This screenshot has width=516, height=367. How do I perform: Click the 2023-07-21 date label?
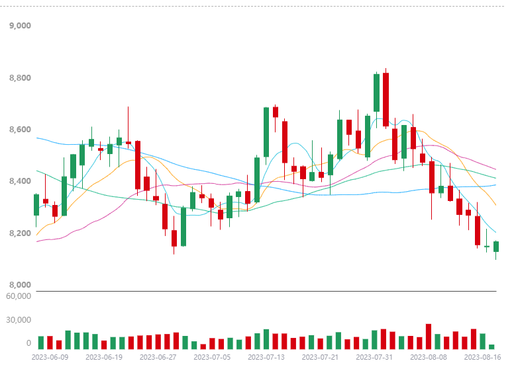pyautogui.click(x=320, y=356)
